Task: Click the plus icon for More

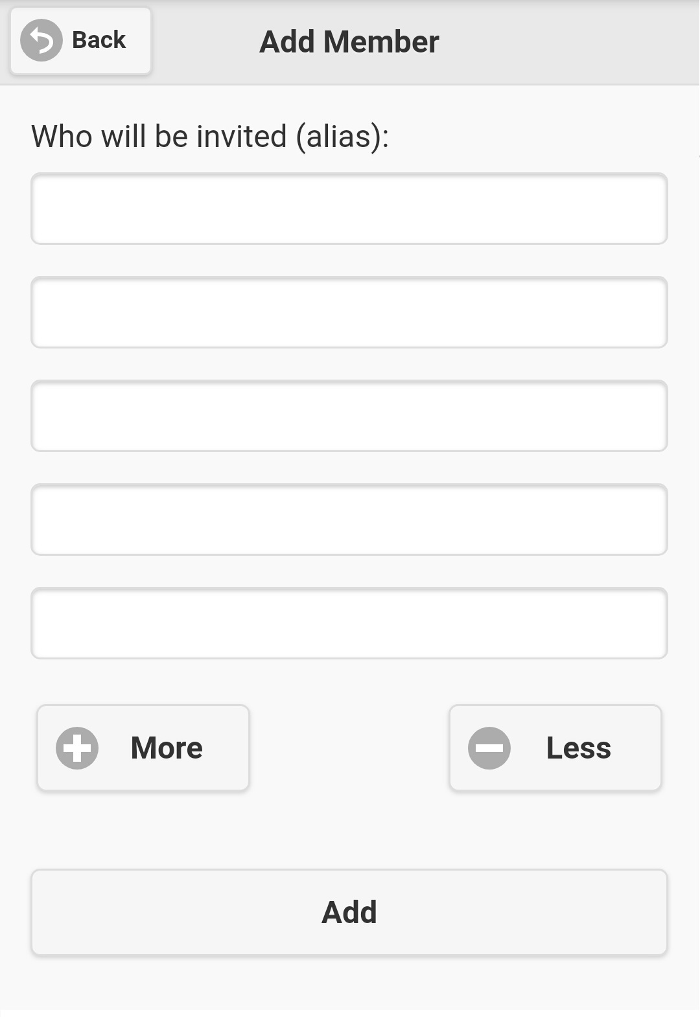Action: pos(77,748)
